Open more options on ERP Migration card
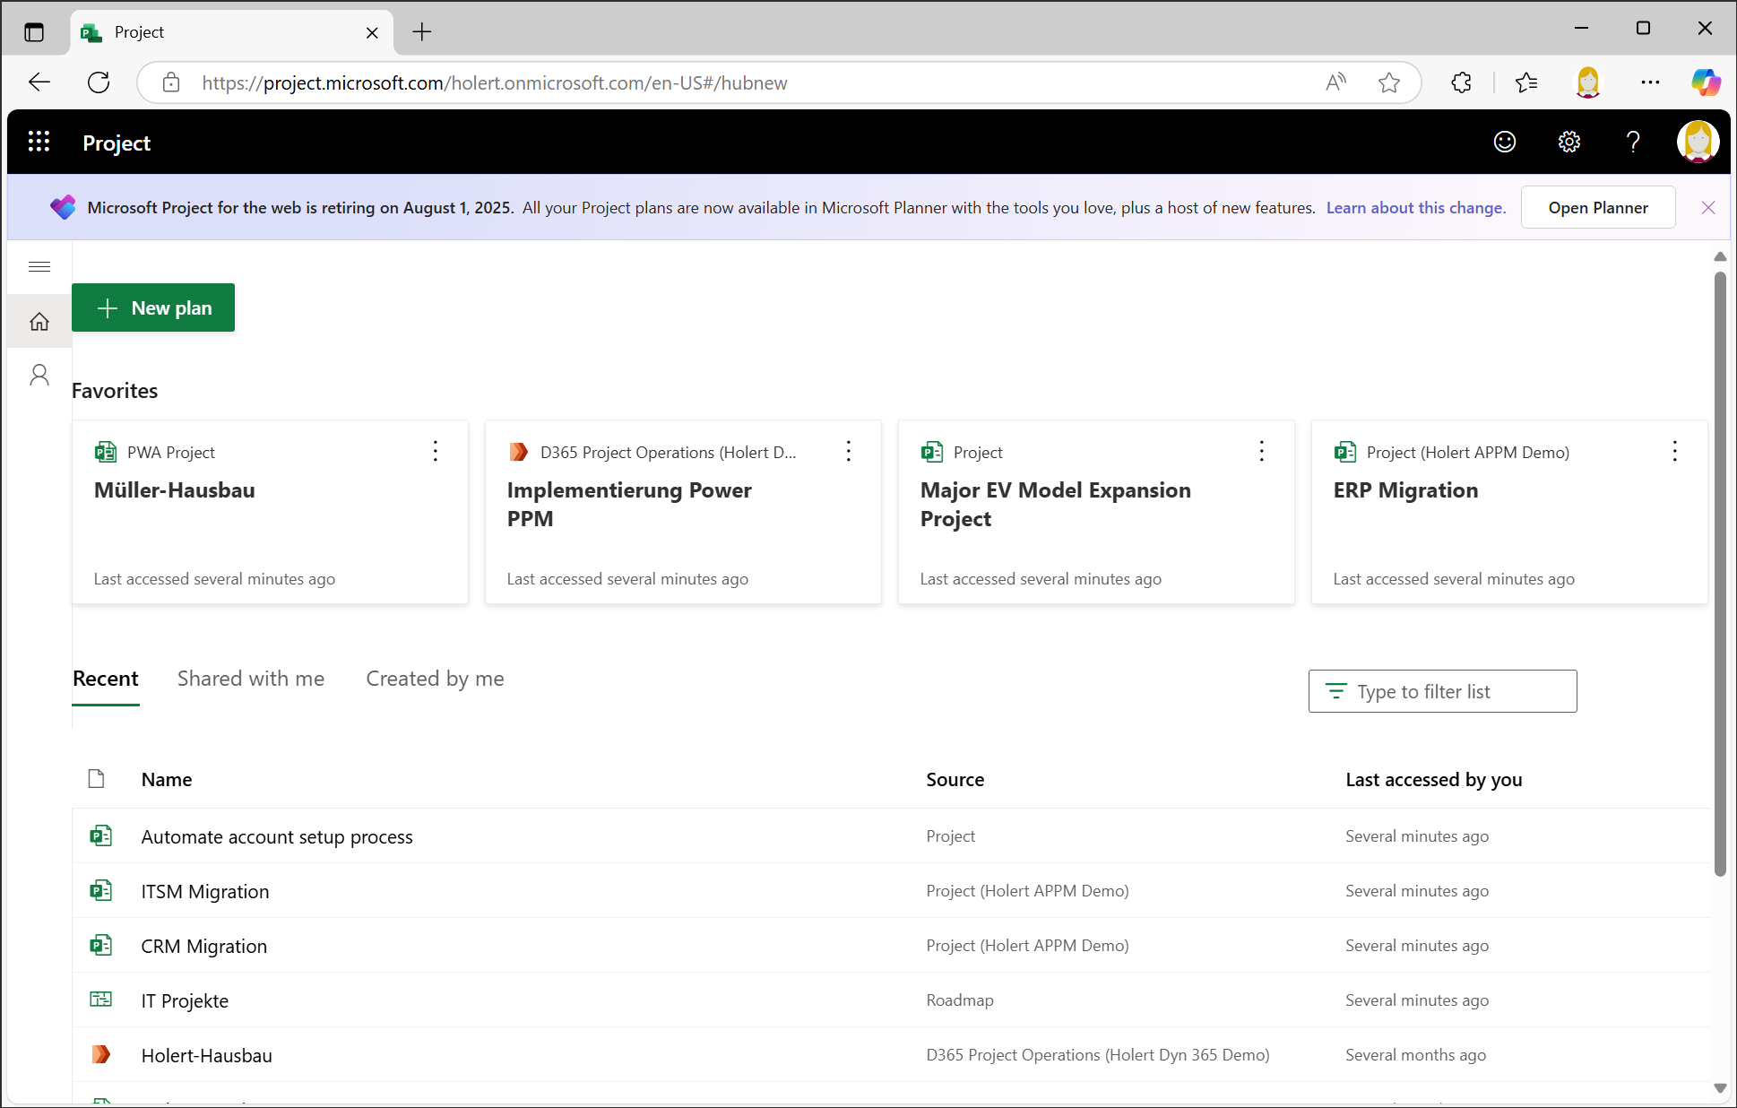Image resolution: width=1737 pixels, height=1108 pixels. coord(1675,451)
